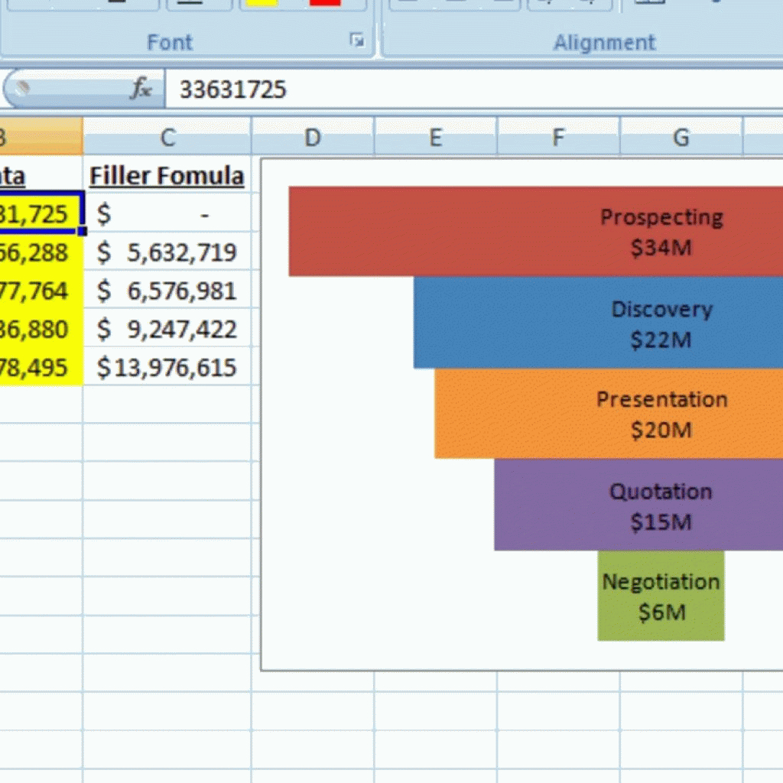Viewport: 783px width, 783px height.
Task: Click the fill handle of the selected cell
Action: tap(82, 231)
